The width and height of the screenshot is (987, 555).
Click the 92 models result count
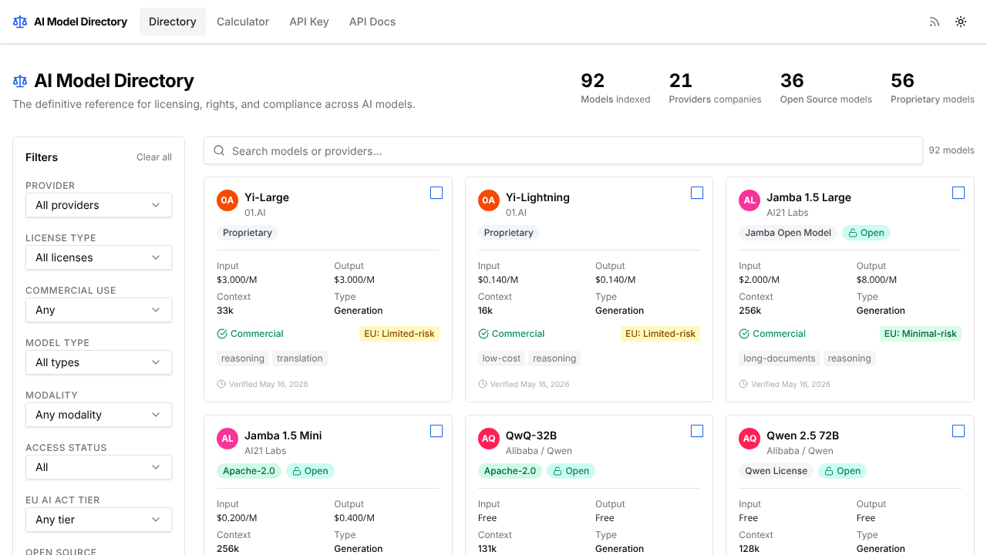[x=952, y=150]
